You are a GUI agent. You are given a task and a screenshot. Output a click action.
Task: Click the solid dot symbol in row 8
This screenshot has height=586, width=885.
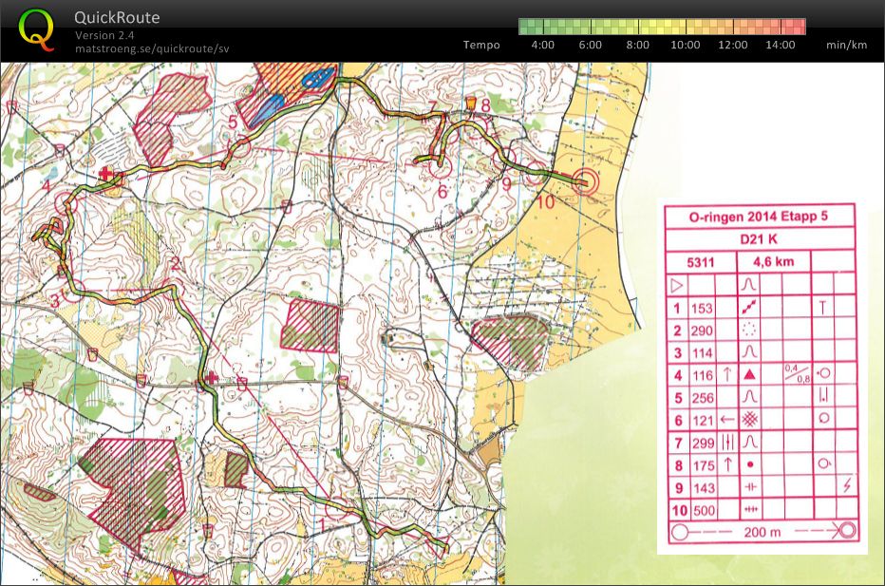point(750,464)
